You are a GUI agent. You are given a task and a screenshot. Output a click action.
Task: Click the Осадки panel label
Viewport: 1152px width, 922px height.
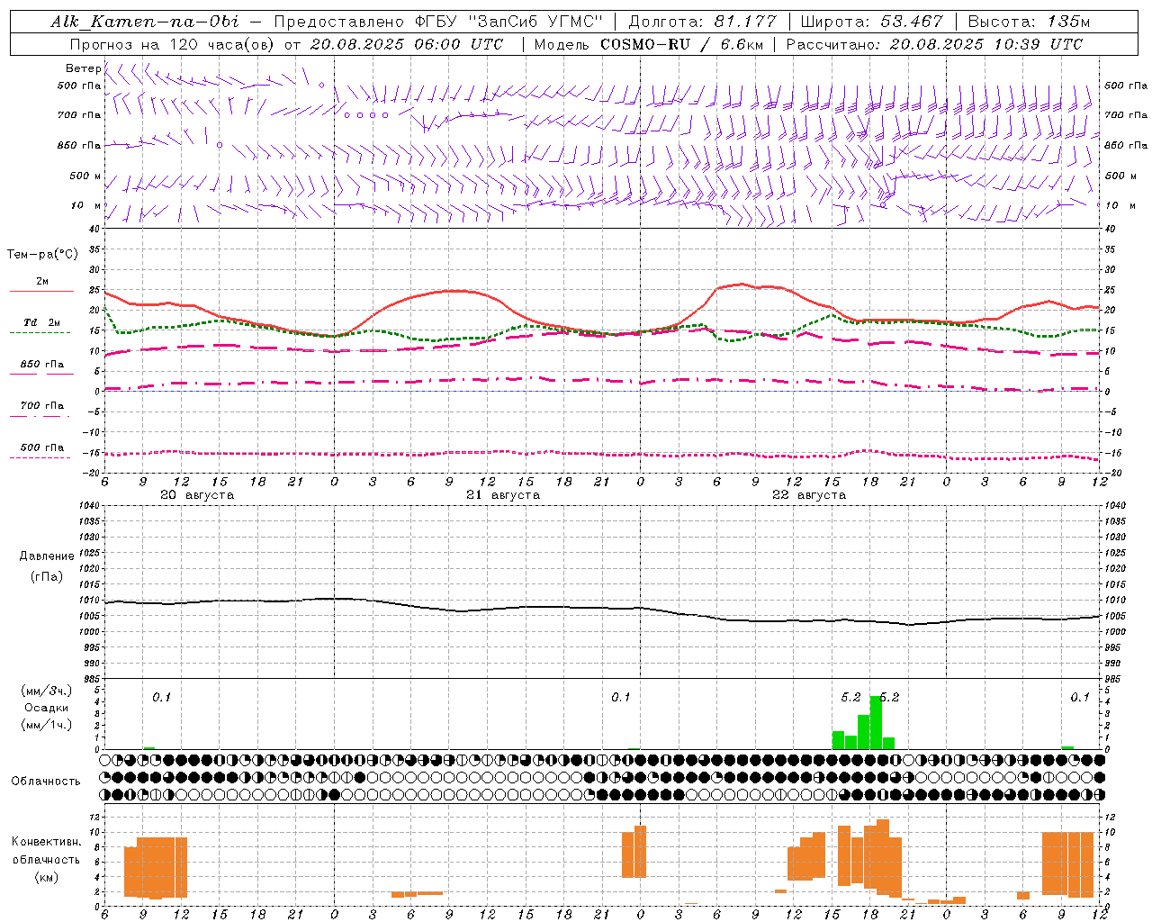click(47, 708)
